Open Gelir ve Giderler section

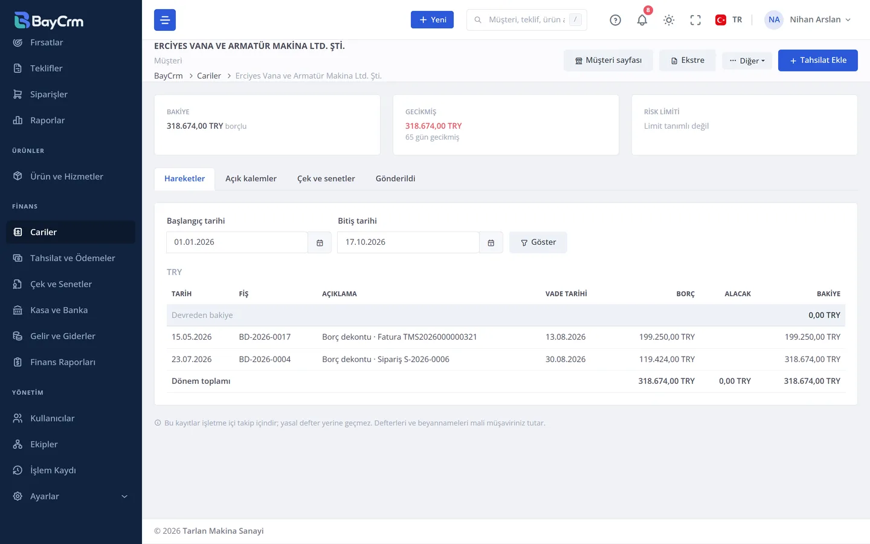click(x=71, y=336)
